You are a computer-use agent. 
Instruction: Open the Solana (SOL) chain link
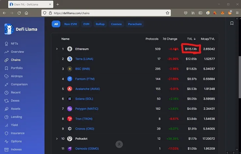(x=84, y=99)
